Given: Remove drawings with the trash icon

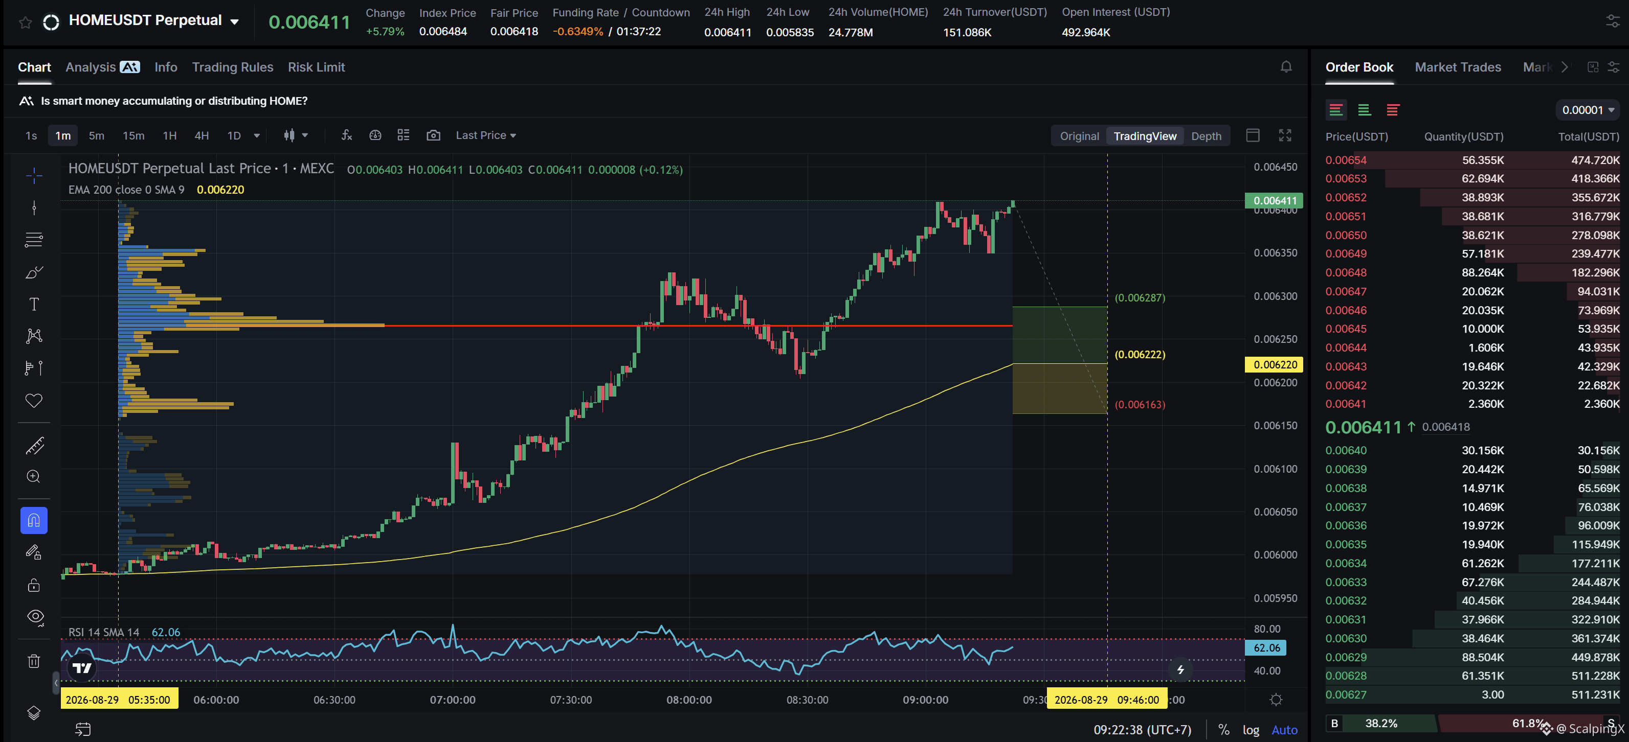Looking at the screenshot, I should click(x=34, y=661).
